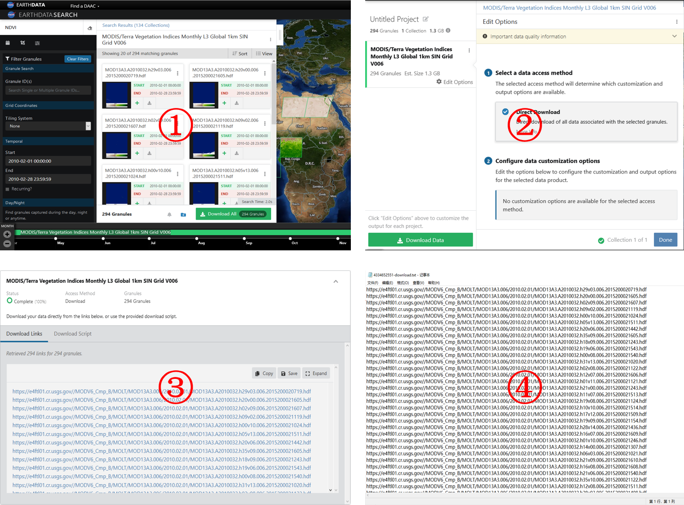This screenshot has height=505, width=684.
Task: Click Copy links button
Action: (264, 373)
